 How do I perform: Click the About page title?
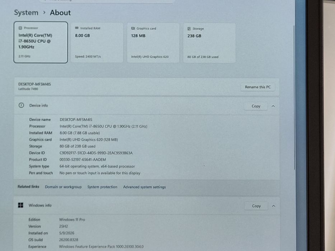(x=60, y=13)
